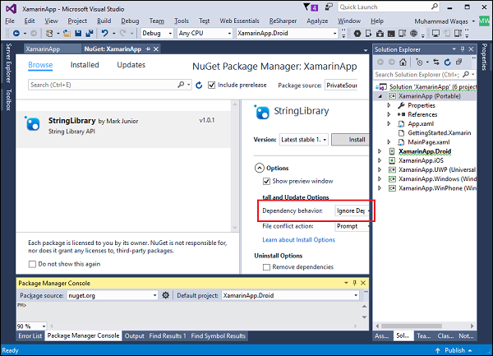Click the notifications flag icon in title bar
Viewport: 493px width, 356px height.
point(306,7)
